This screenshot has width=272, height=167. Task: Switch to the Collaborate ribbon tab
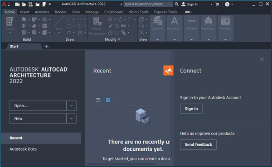coord(114,12)
